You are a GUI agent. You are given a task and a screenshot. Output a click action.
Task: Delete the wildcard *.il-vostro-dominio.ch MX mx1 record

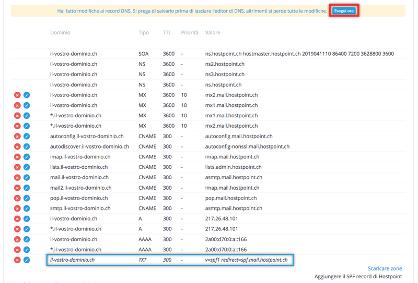coord(17,116)
